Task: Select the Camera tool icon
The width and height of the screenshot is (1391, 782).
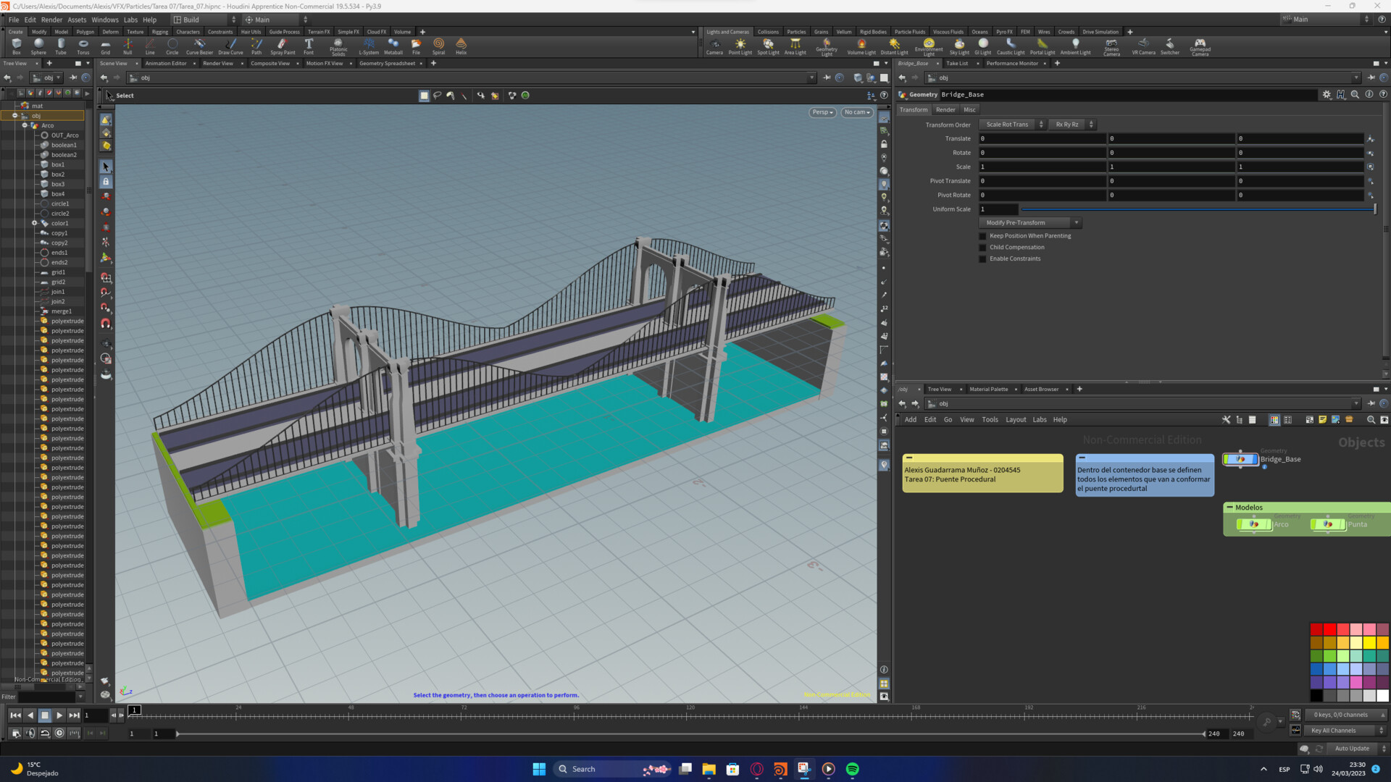Action: click(714, 46)
